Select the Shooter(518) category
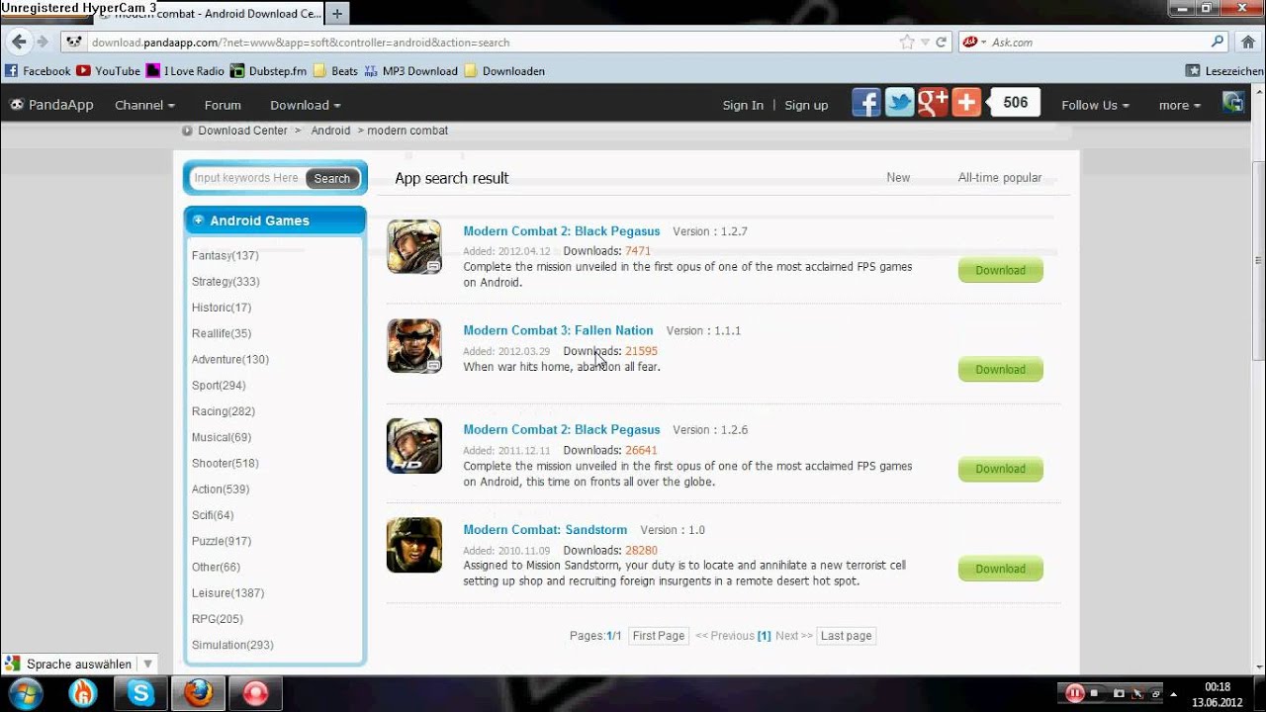This screenshot has height=712, width=1266. [x=225, y=463]
